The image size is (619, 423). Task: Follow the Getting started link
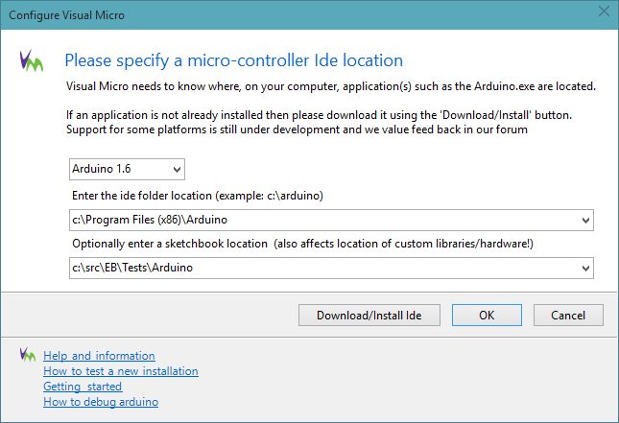(x=83, y=387)
